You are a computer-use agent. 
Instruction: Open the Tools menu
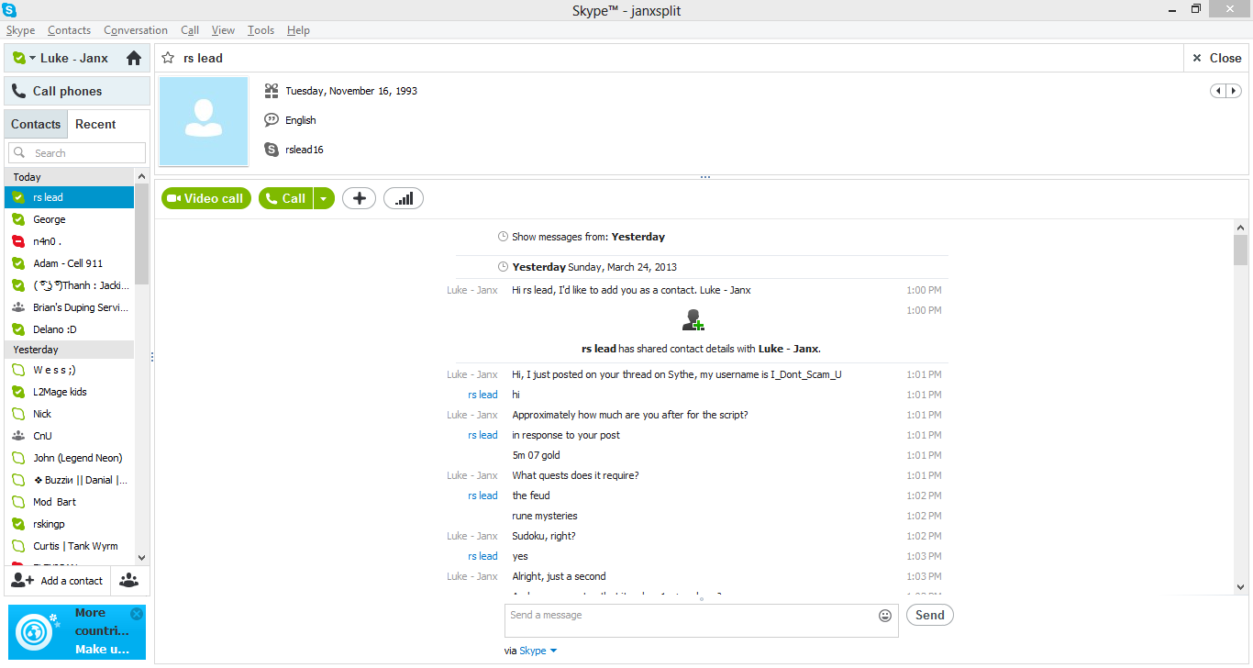261,30
